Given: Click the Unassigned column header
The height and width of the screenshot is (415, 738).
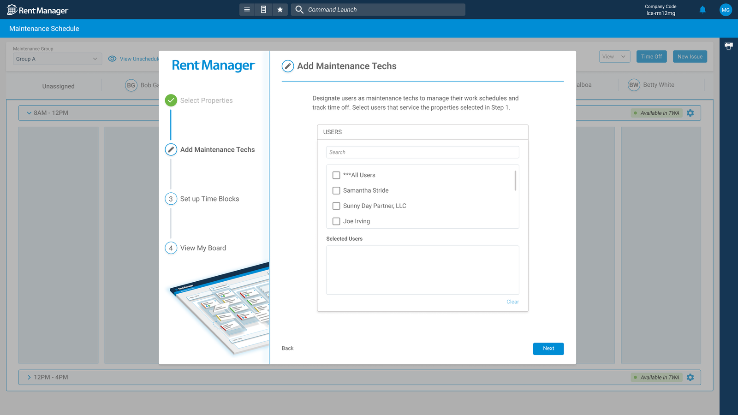Looking at the screenshot, I should coord(58,86).
